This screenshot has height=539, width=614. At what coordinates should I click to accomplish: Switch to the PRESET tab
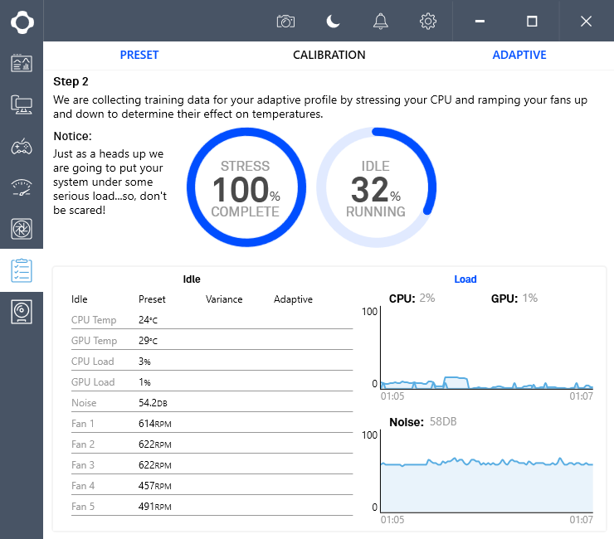pyautogui.click(x=139, y=55)
